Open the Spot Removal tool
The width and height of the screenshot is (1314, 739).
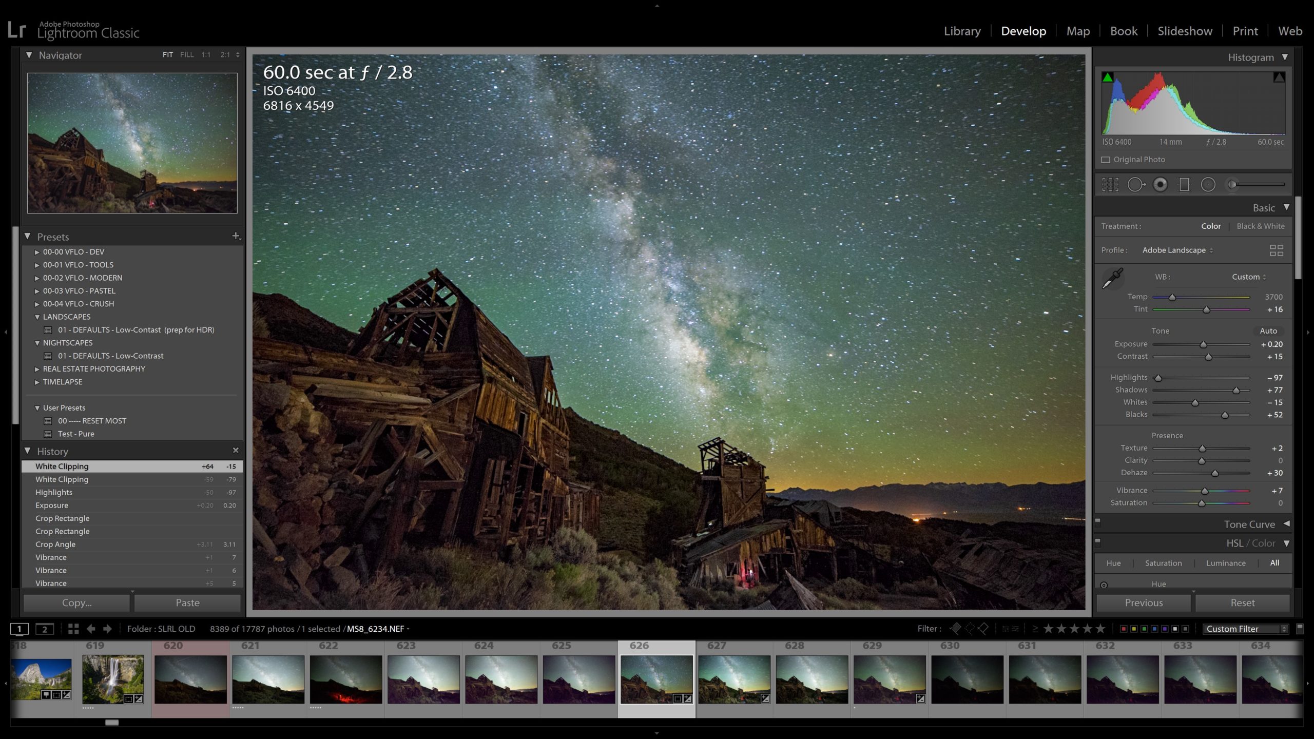(1136, 184)
